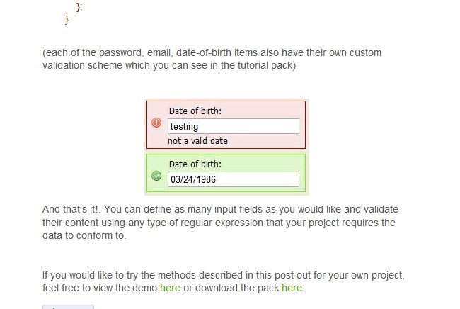
Task: Click the red error exclamation icon
Action: pos(156,123)
